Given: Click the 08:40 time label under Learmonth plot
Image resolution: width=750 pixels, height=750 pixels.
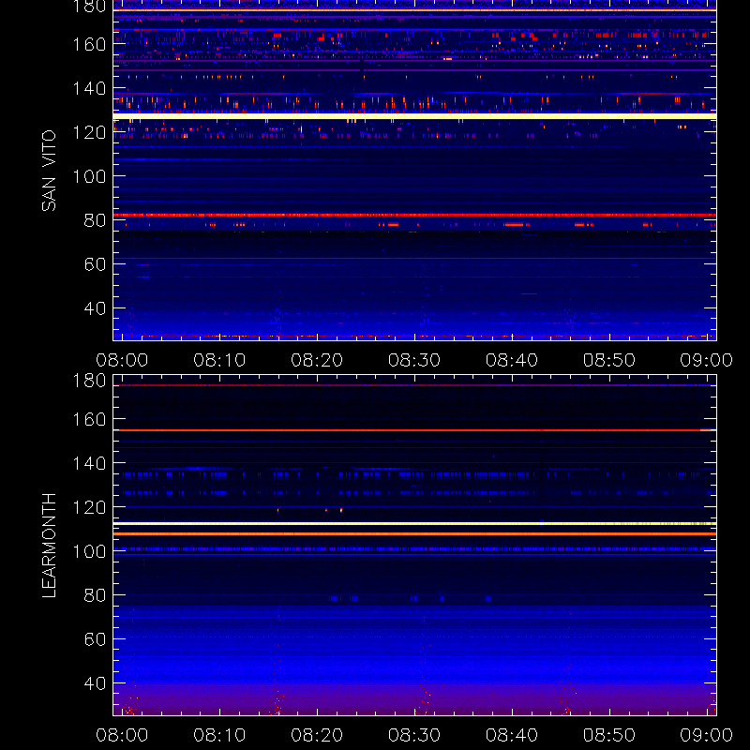Looking at the screenshot, I should coord(512,735).
